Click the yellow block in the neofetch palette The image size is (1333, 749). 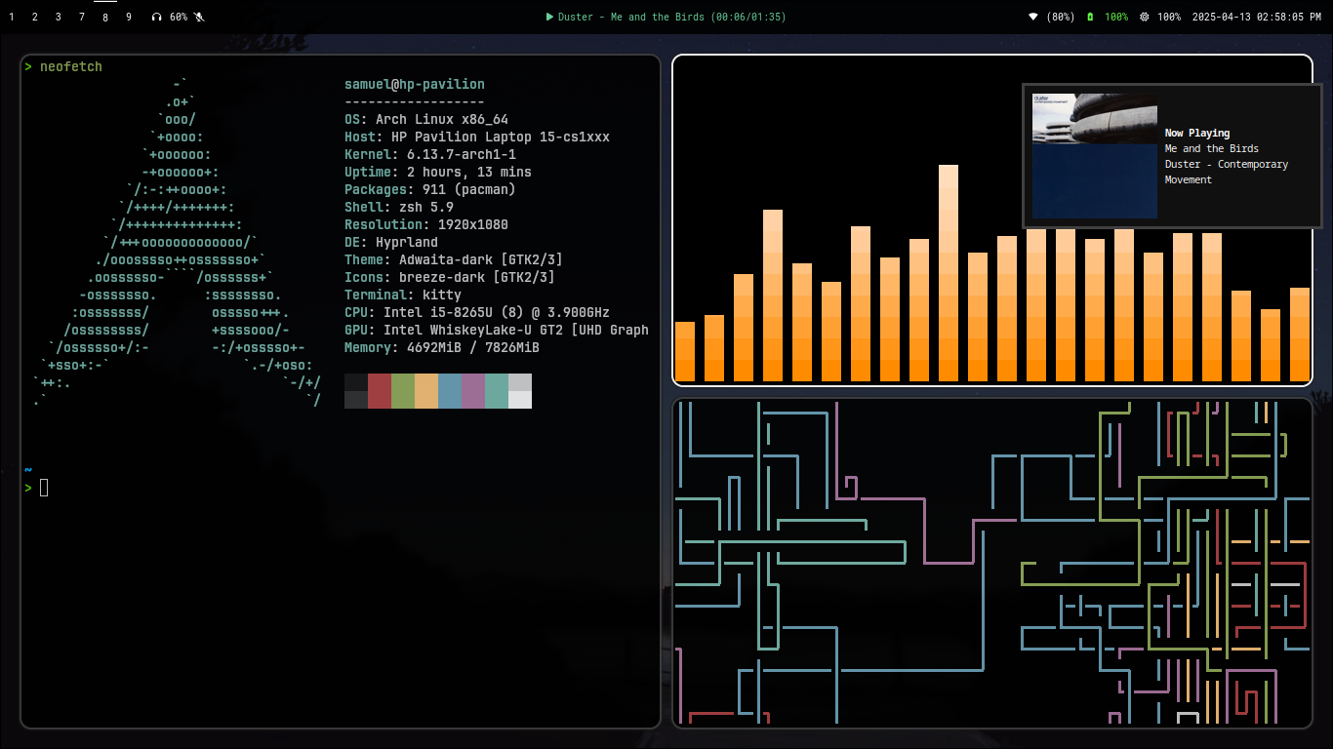click(x=426, y=390)
